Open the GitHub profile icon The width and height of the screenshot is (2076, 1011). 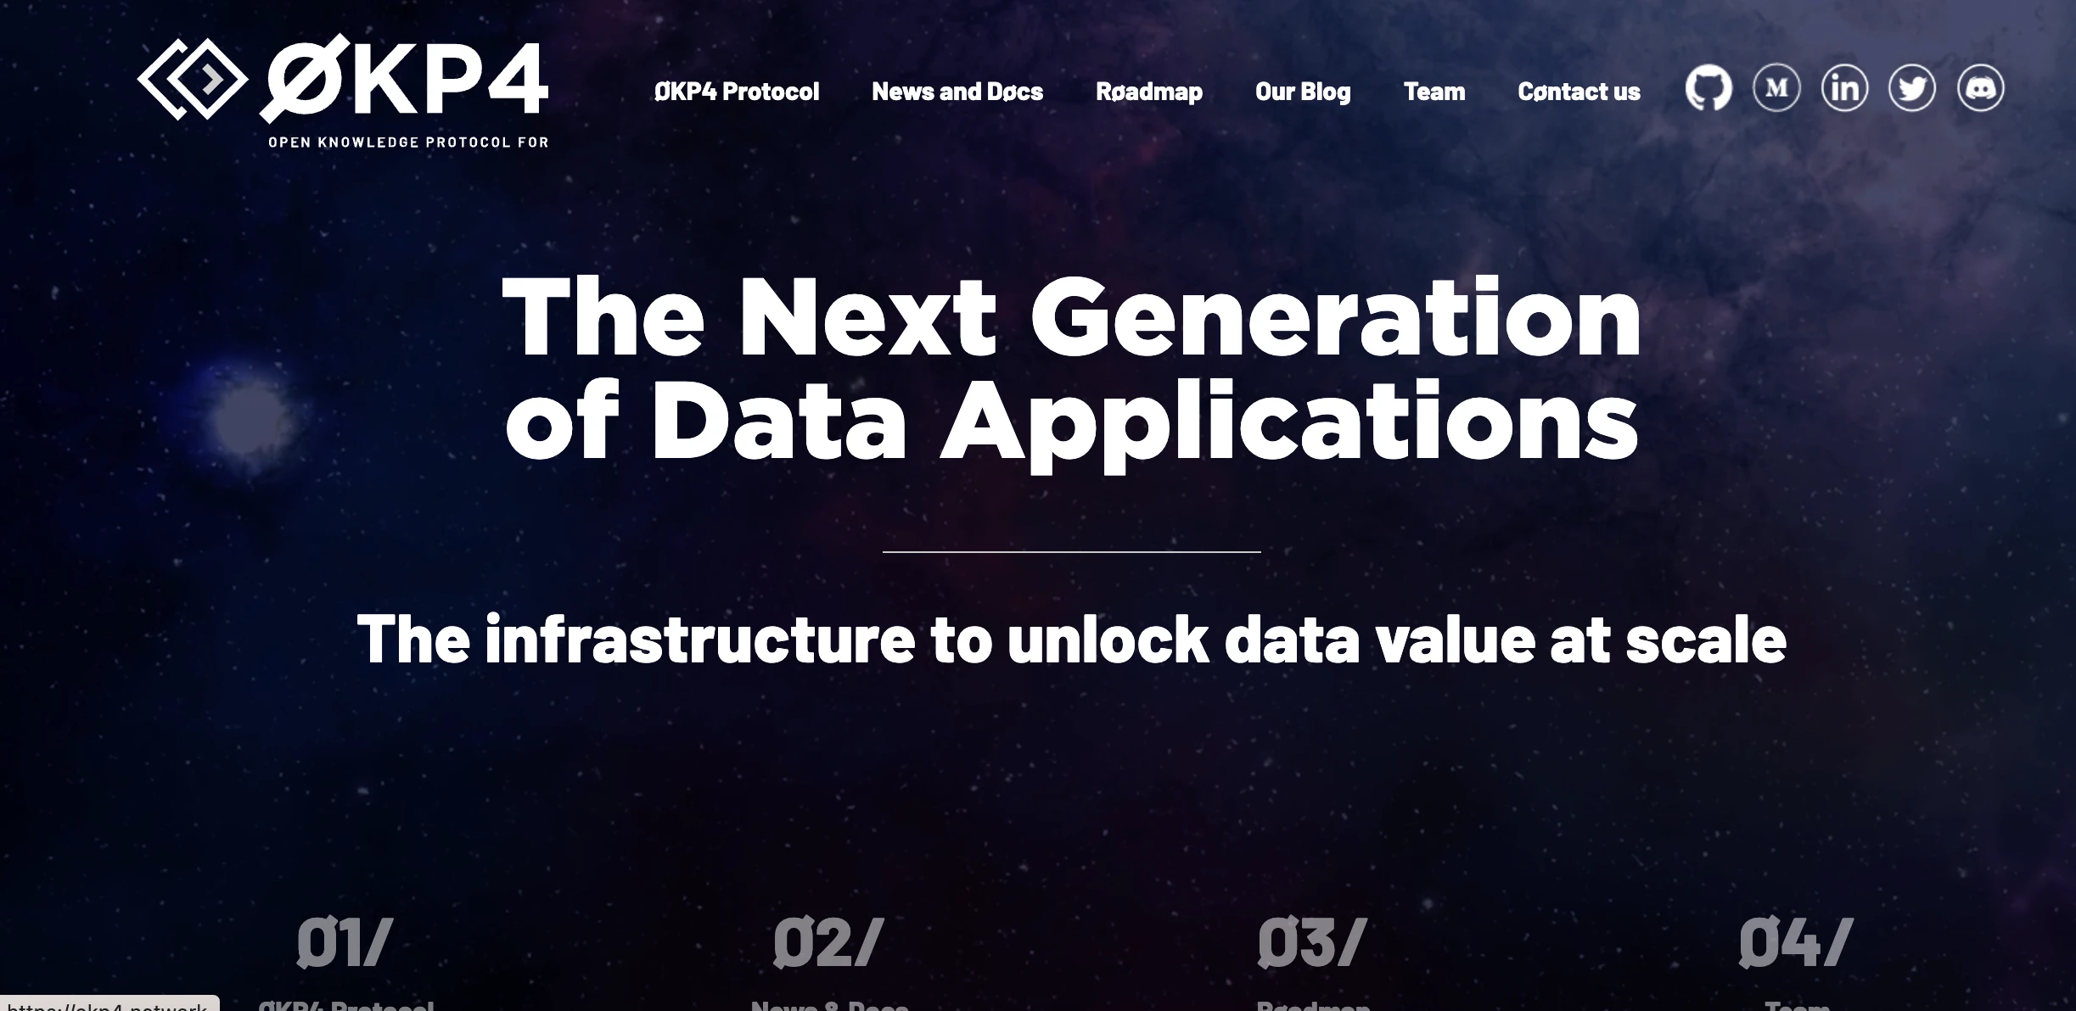pyautogui.click(x=1705, y=89)
